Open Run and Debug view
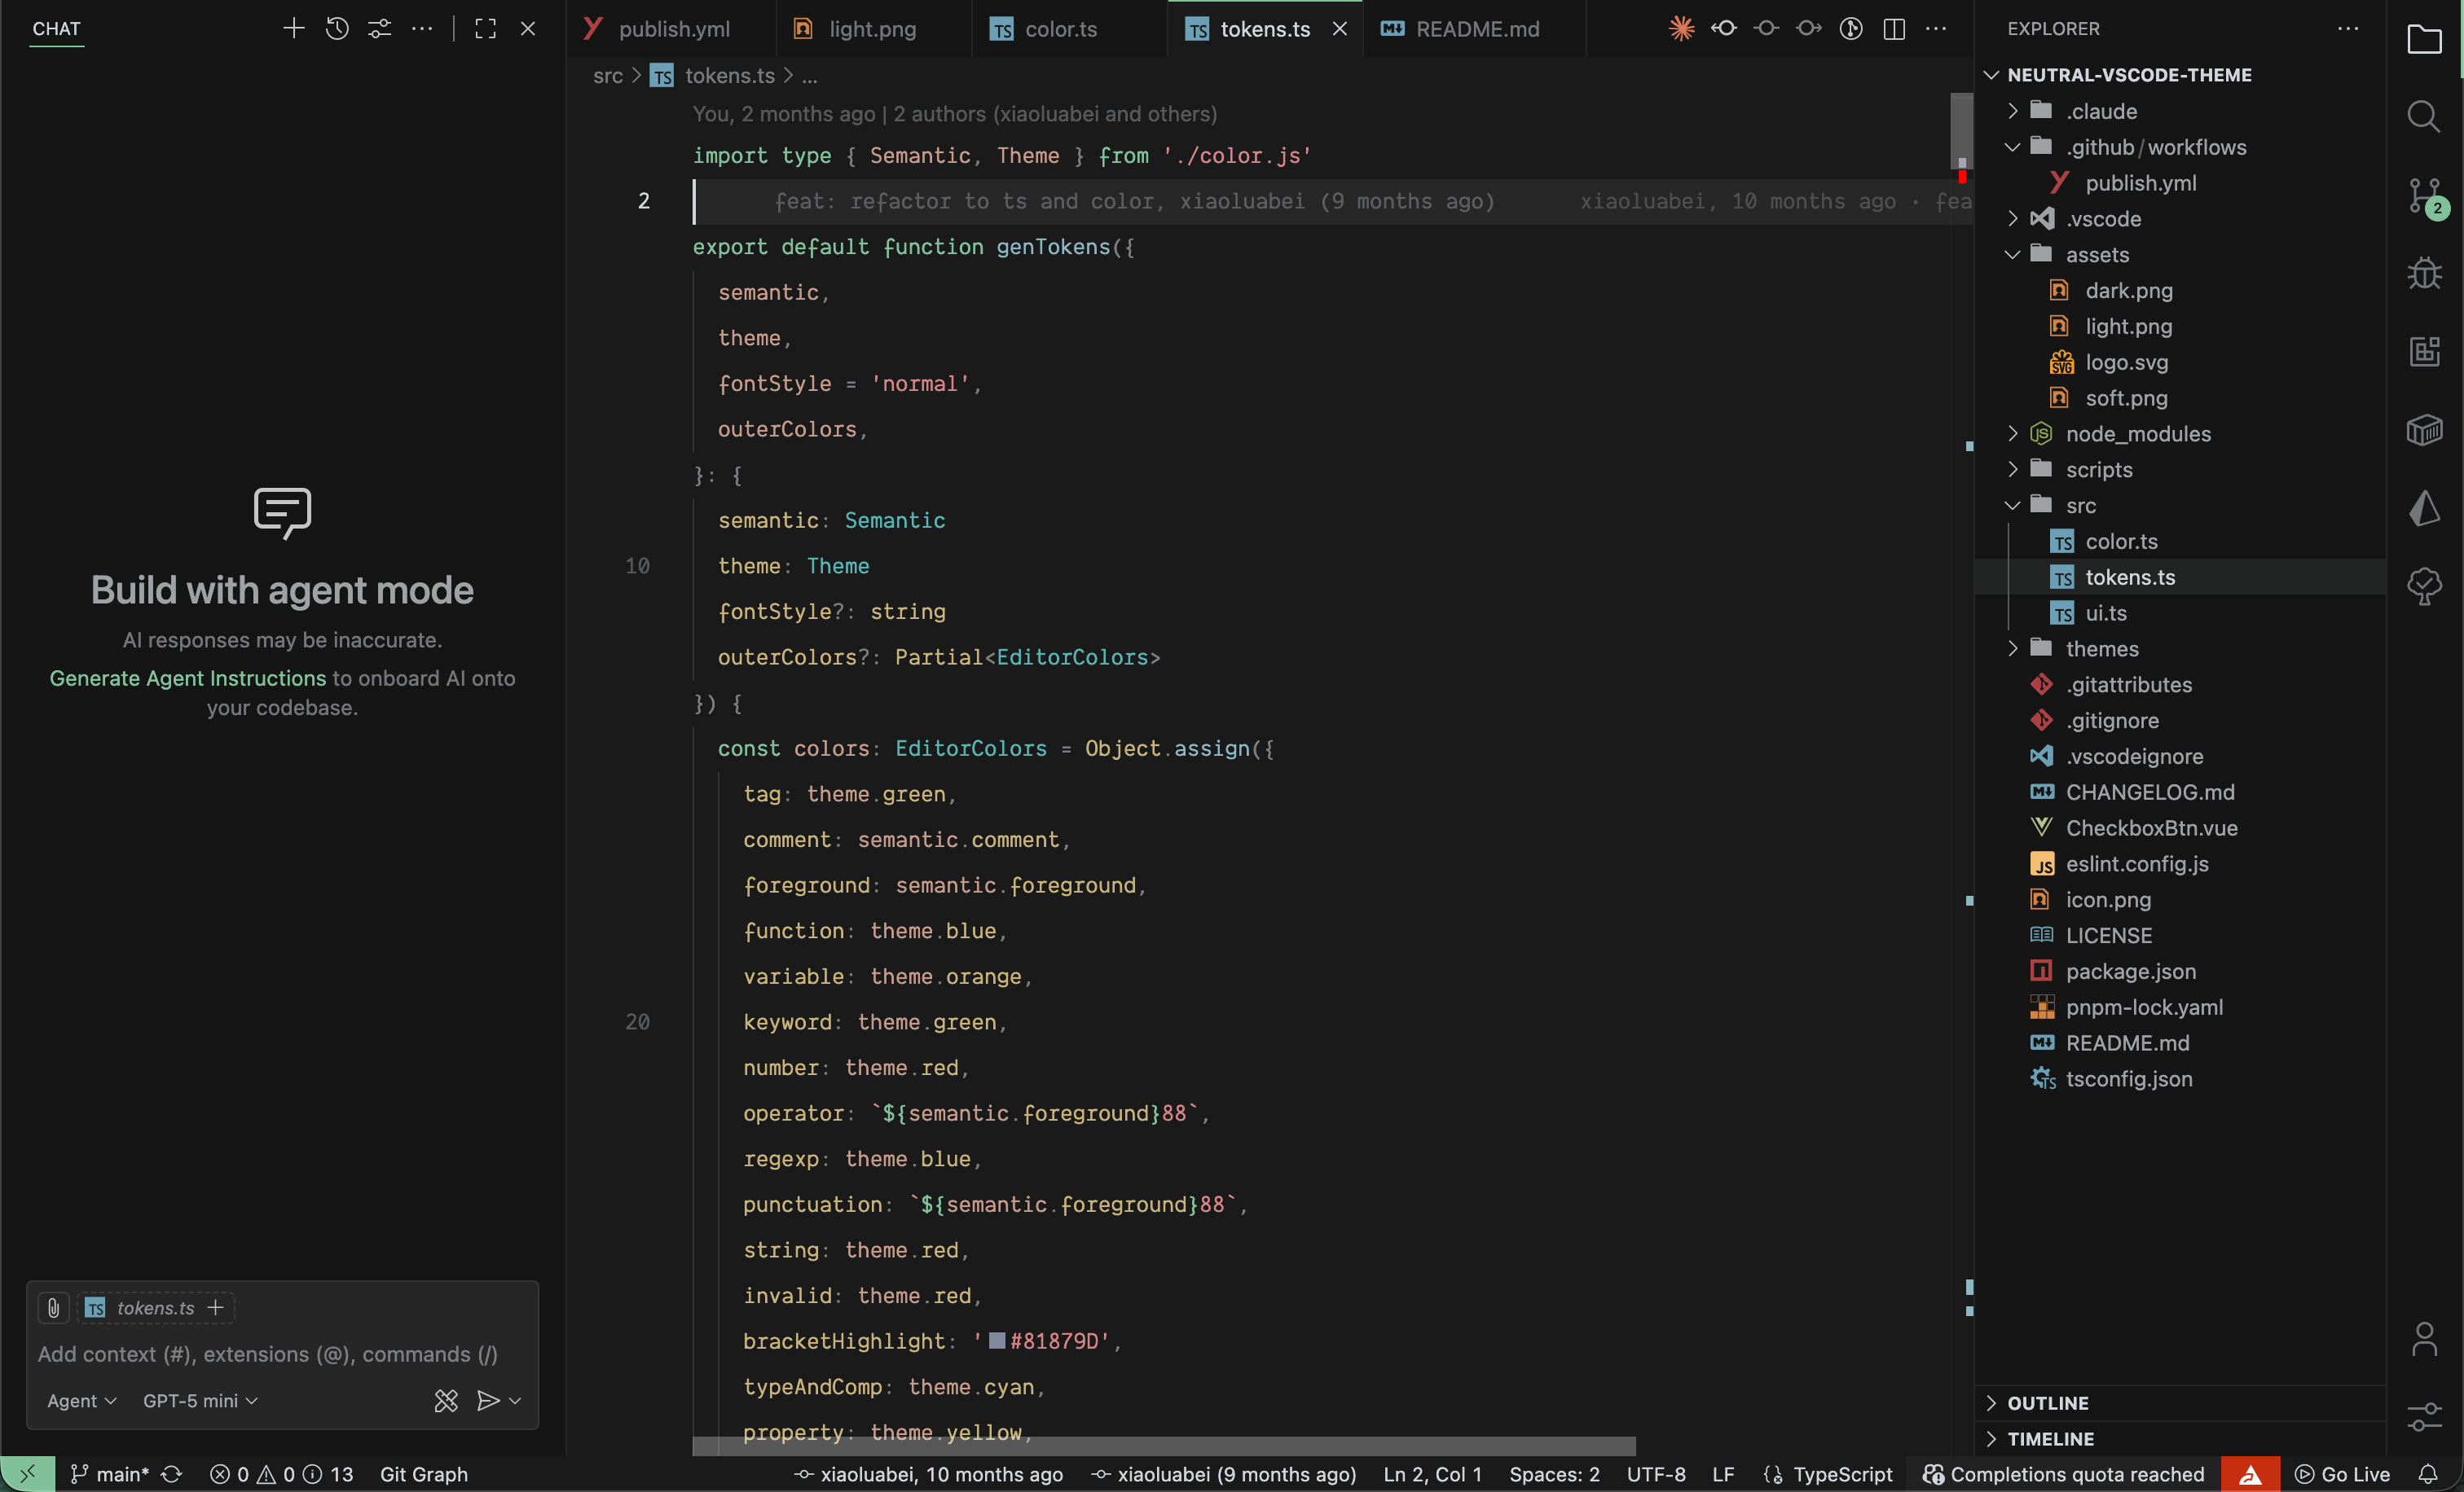 2424,273
